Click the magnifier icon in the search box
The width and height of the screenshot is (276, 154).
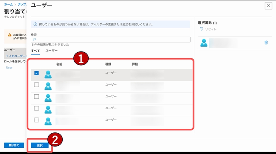(x=34, y=39)
